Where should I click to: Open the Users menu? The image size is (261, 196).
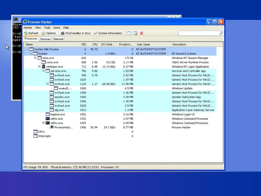[57, 28]
